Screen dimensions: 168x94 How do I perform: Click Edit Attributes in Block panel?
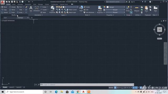pyautogui.click(x=89, y=12)
